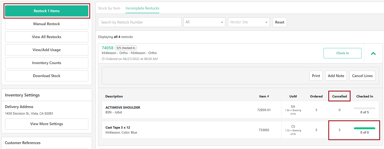
Task: Expand the Vendor Site dropdown
Action: tap(249, 22)
